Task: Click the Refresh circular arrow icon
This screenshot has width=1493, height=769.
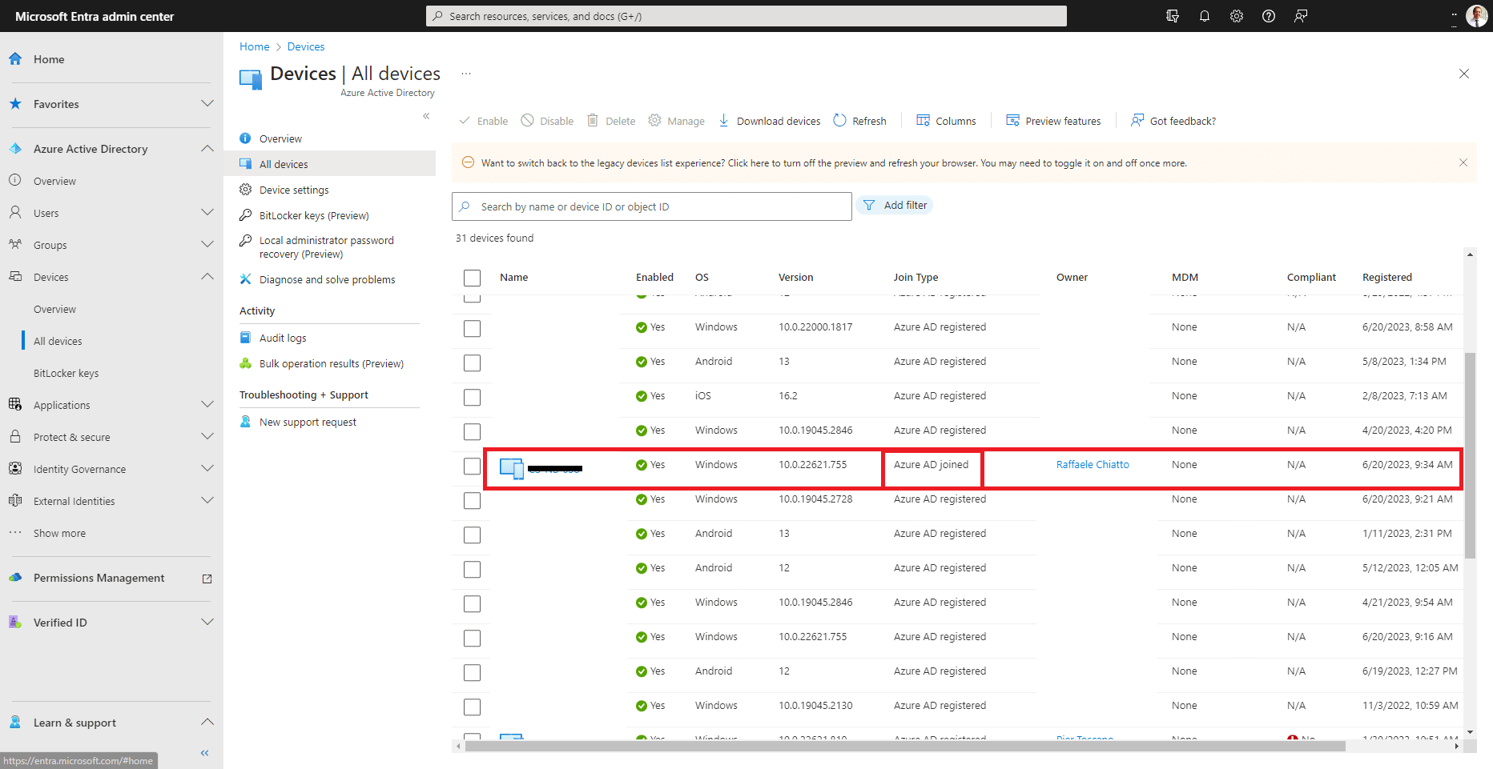Action: 839,120
